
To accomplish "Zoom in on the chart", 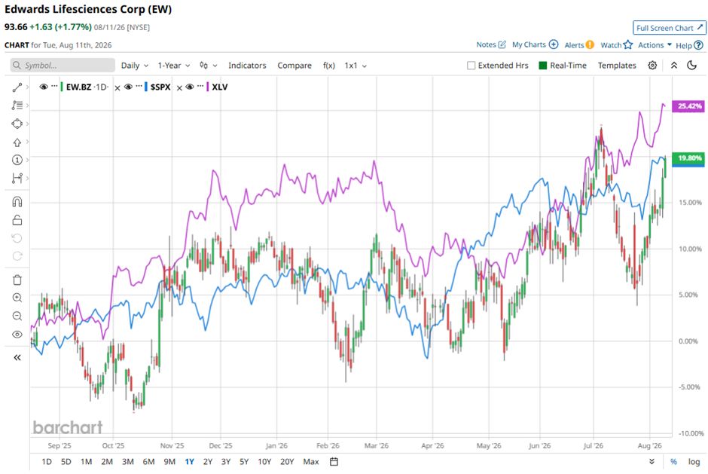I will tap(17, 298).
